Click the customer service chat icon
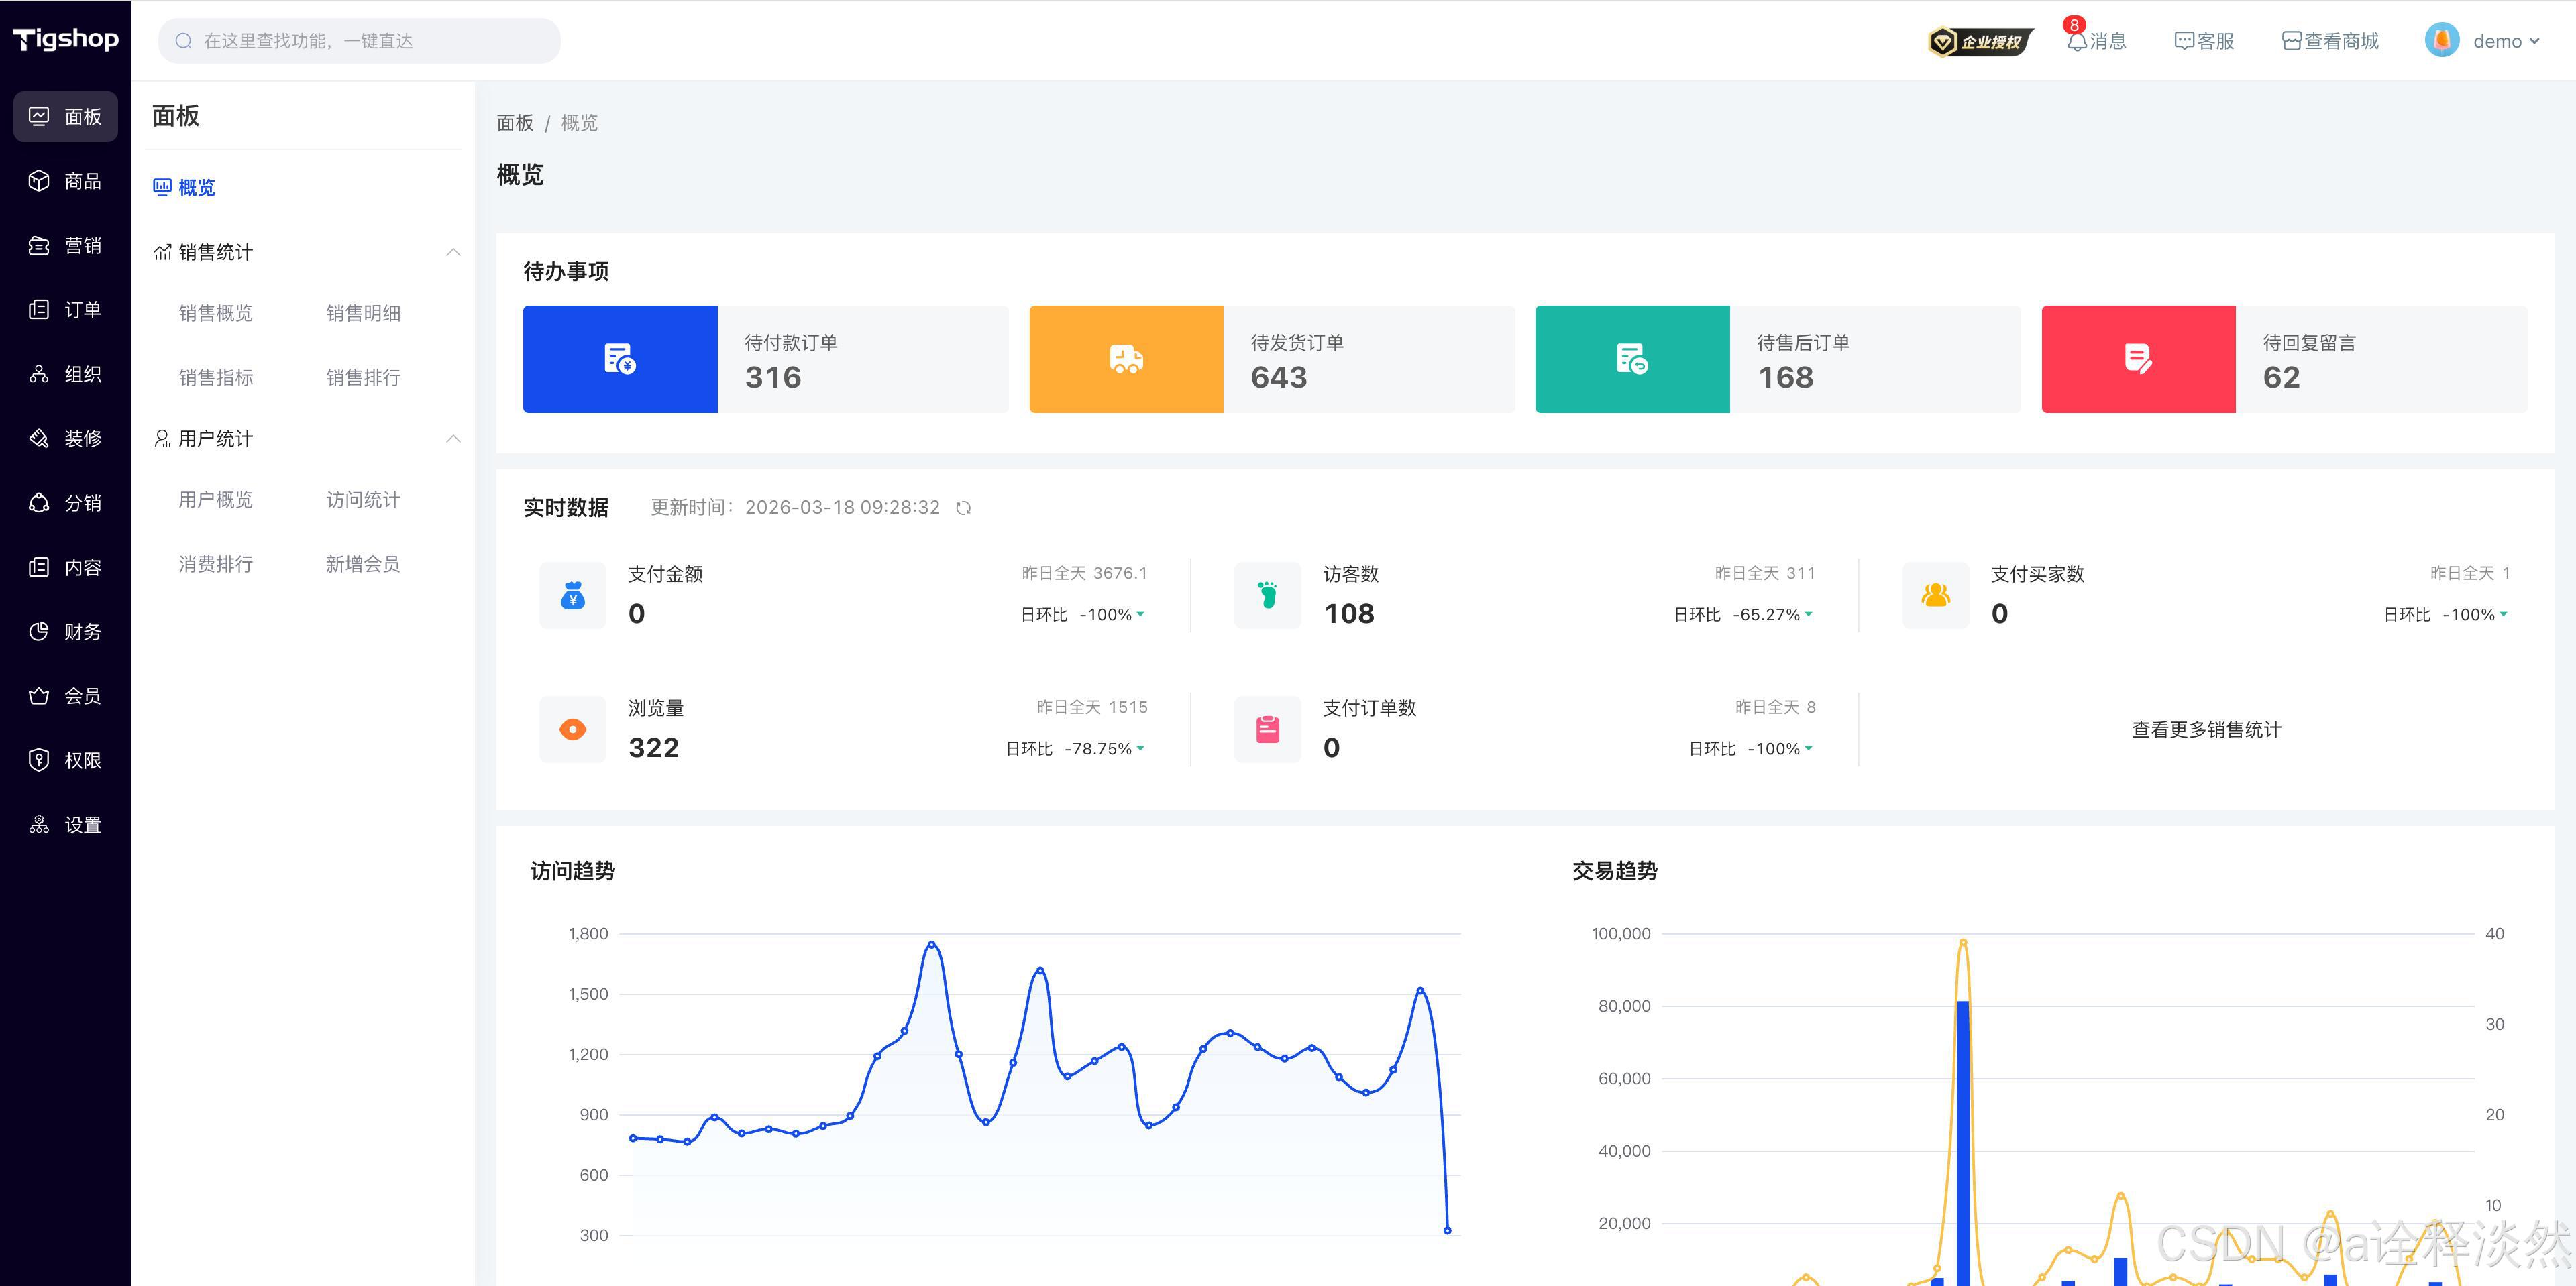Image resolution: width=2576 pixels, height=1286 pixels. click(x=2184, y=41)
